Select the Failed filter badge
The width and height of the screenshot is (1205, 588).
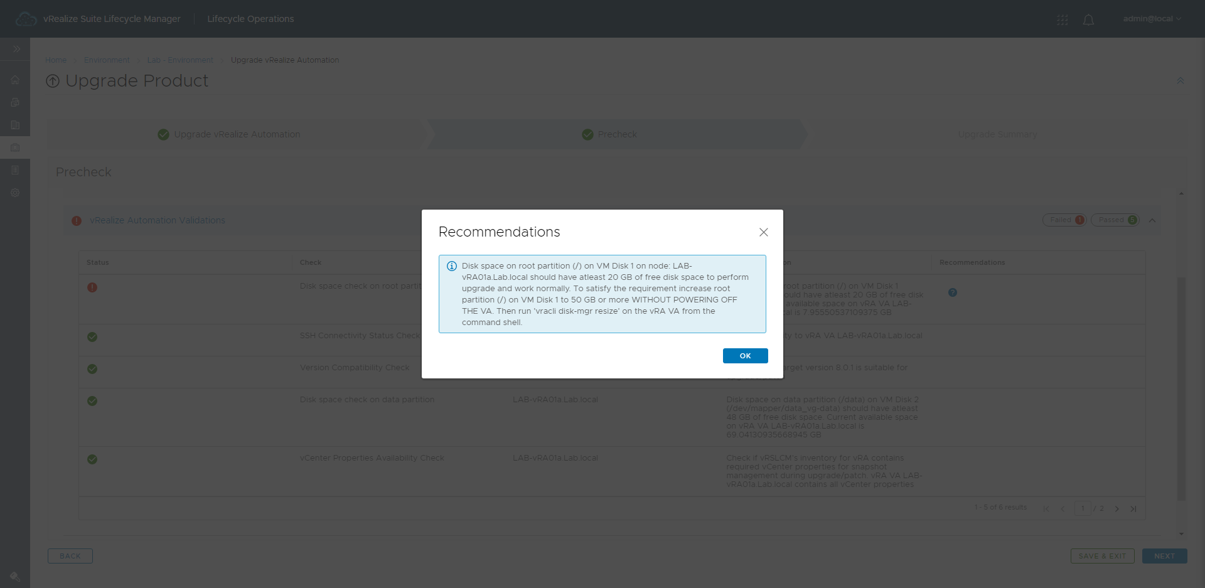point(1064,220)
